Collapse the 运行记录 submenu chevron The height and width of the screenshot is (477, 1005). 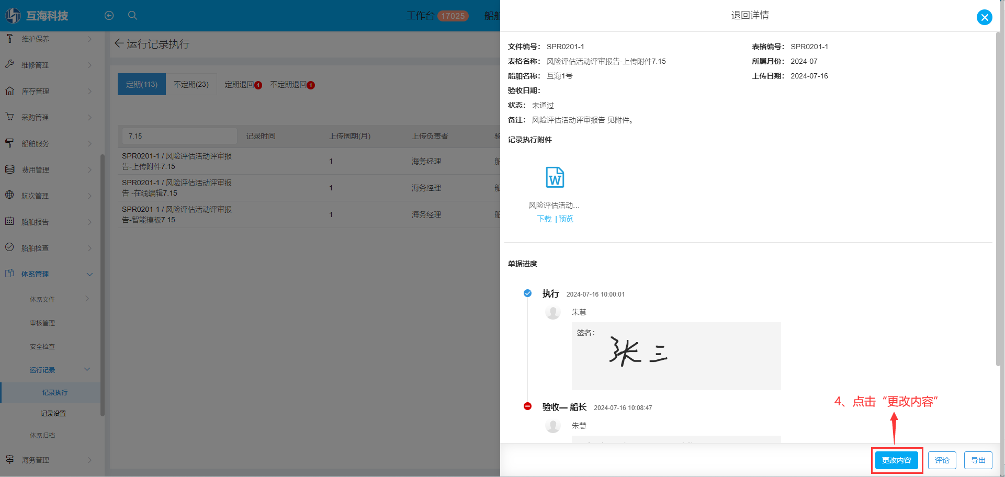tap(87, 369)
